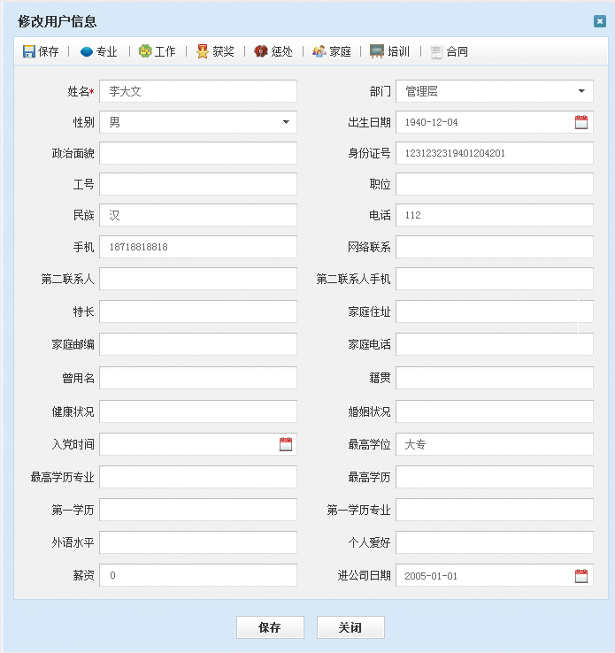Click into the 手机 mobile number field
This screenshot has width=615, height=653.
pos(198,247)
